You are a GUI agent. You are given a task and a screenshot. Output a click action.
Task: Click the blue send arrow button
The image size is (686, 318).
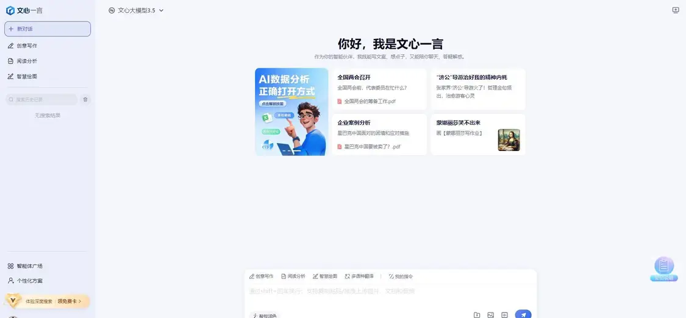point(523,314)
